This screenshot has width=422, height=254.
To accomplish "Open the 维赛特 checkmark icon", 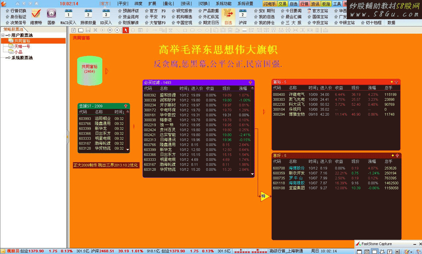I will pos(36,14).
